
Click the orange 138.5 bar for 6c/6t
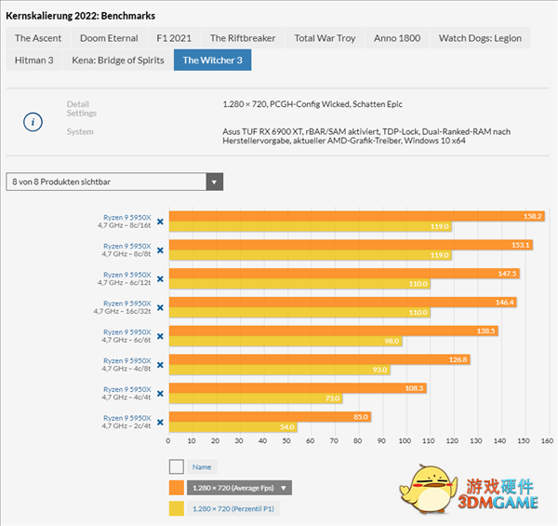pos(334,330)
